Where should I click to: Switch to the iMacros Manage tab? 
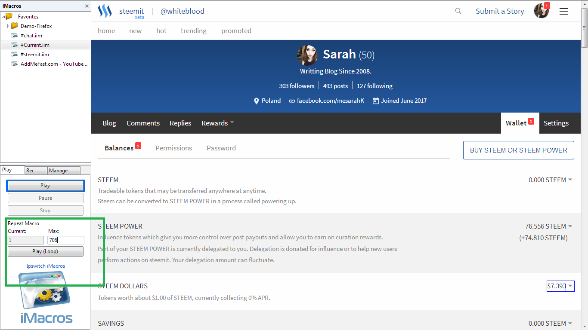[x=64, y=170]
